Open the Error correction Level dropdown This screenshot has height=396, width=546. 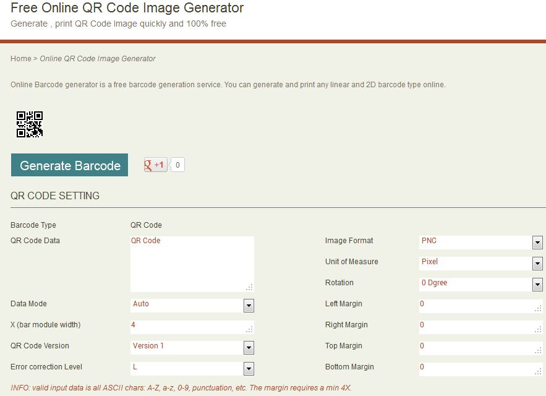tap(249, 369)
